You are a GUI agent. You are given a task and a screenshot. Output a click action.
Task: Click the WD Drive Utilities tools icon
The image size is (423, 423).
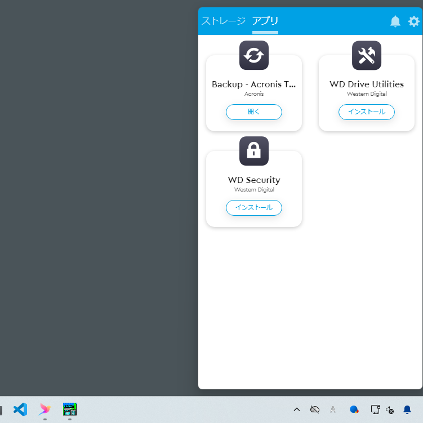(x=367, y=55)
